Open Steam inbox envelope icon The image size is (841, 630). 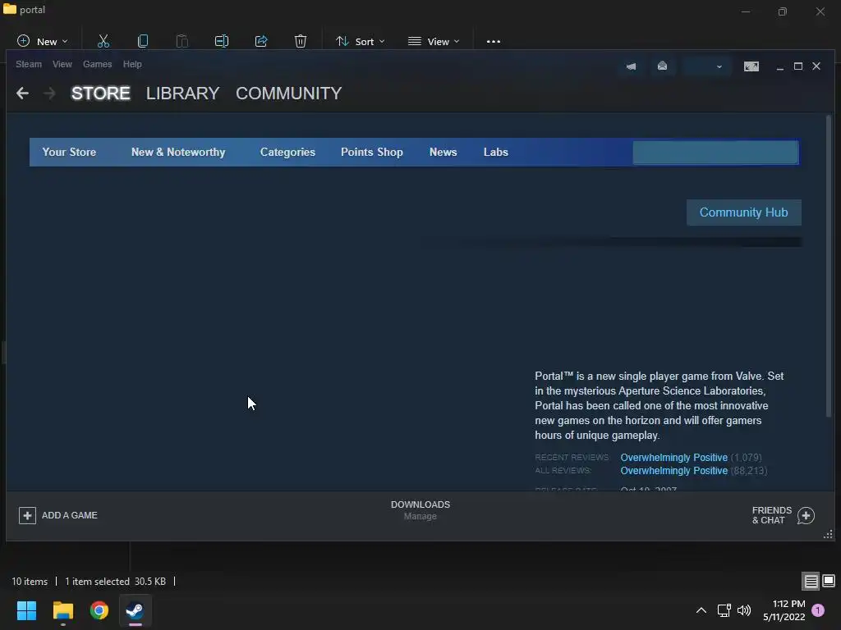pos(663,66)
